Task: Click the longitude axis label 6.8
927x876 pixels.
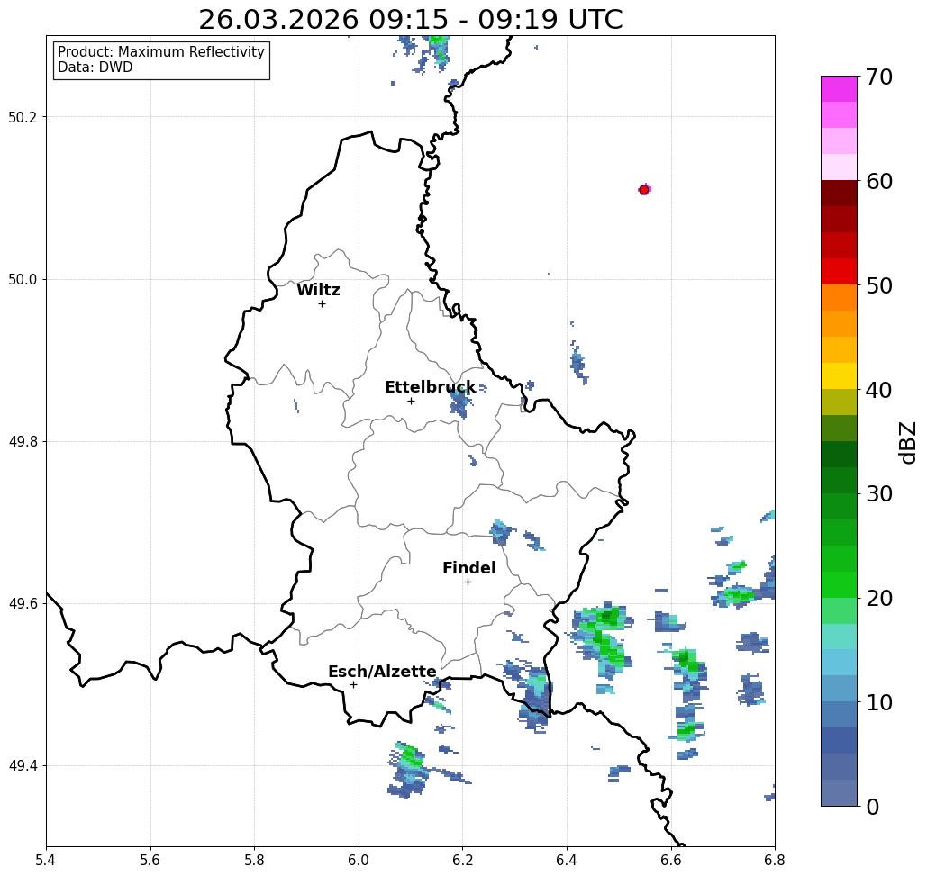Action: pos(775,860)
